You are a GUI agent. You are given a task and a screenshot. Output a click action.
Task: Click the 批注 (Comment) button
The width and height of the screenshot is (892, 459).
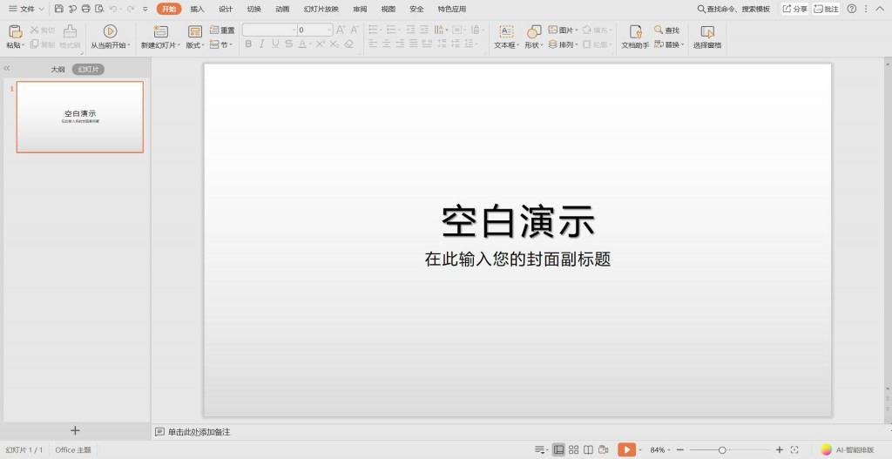826,9
